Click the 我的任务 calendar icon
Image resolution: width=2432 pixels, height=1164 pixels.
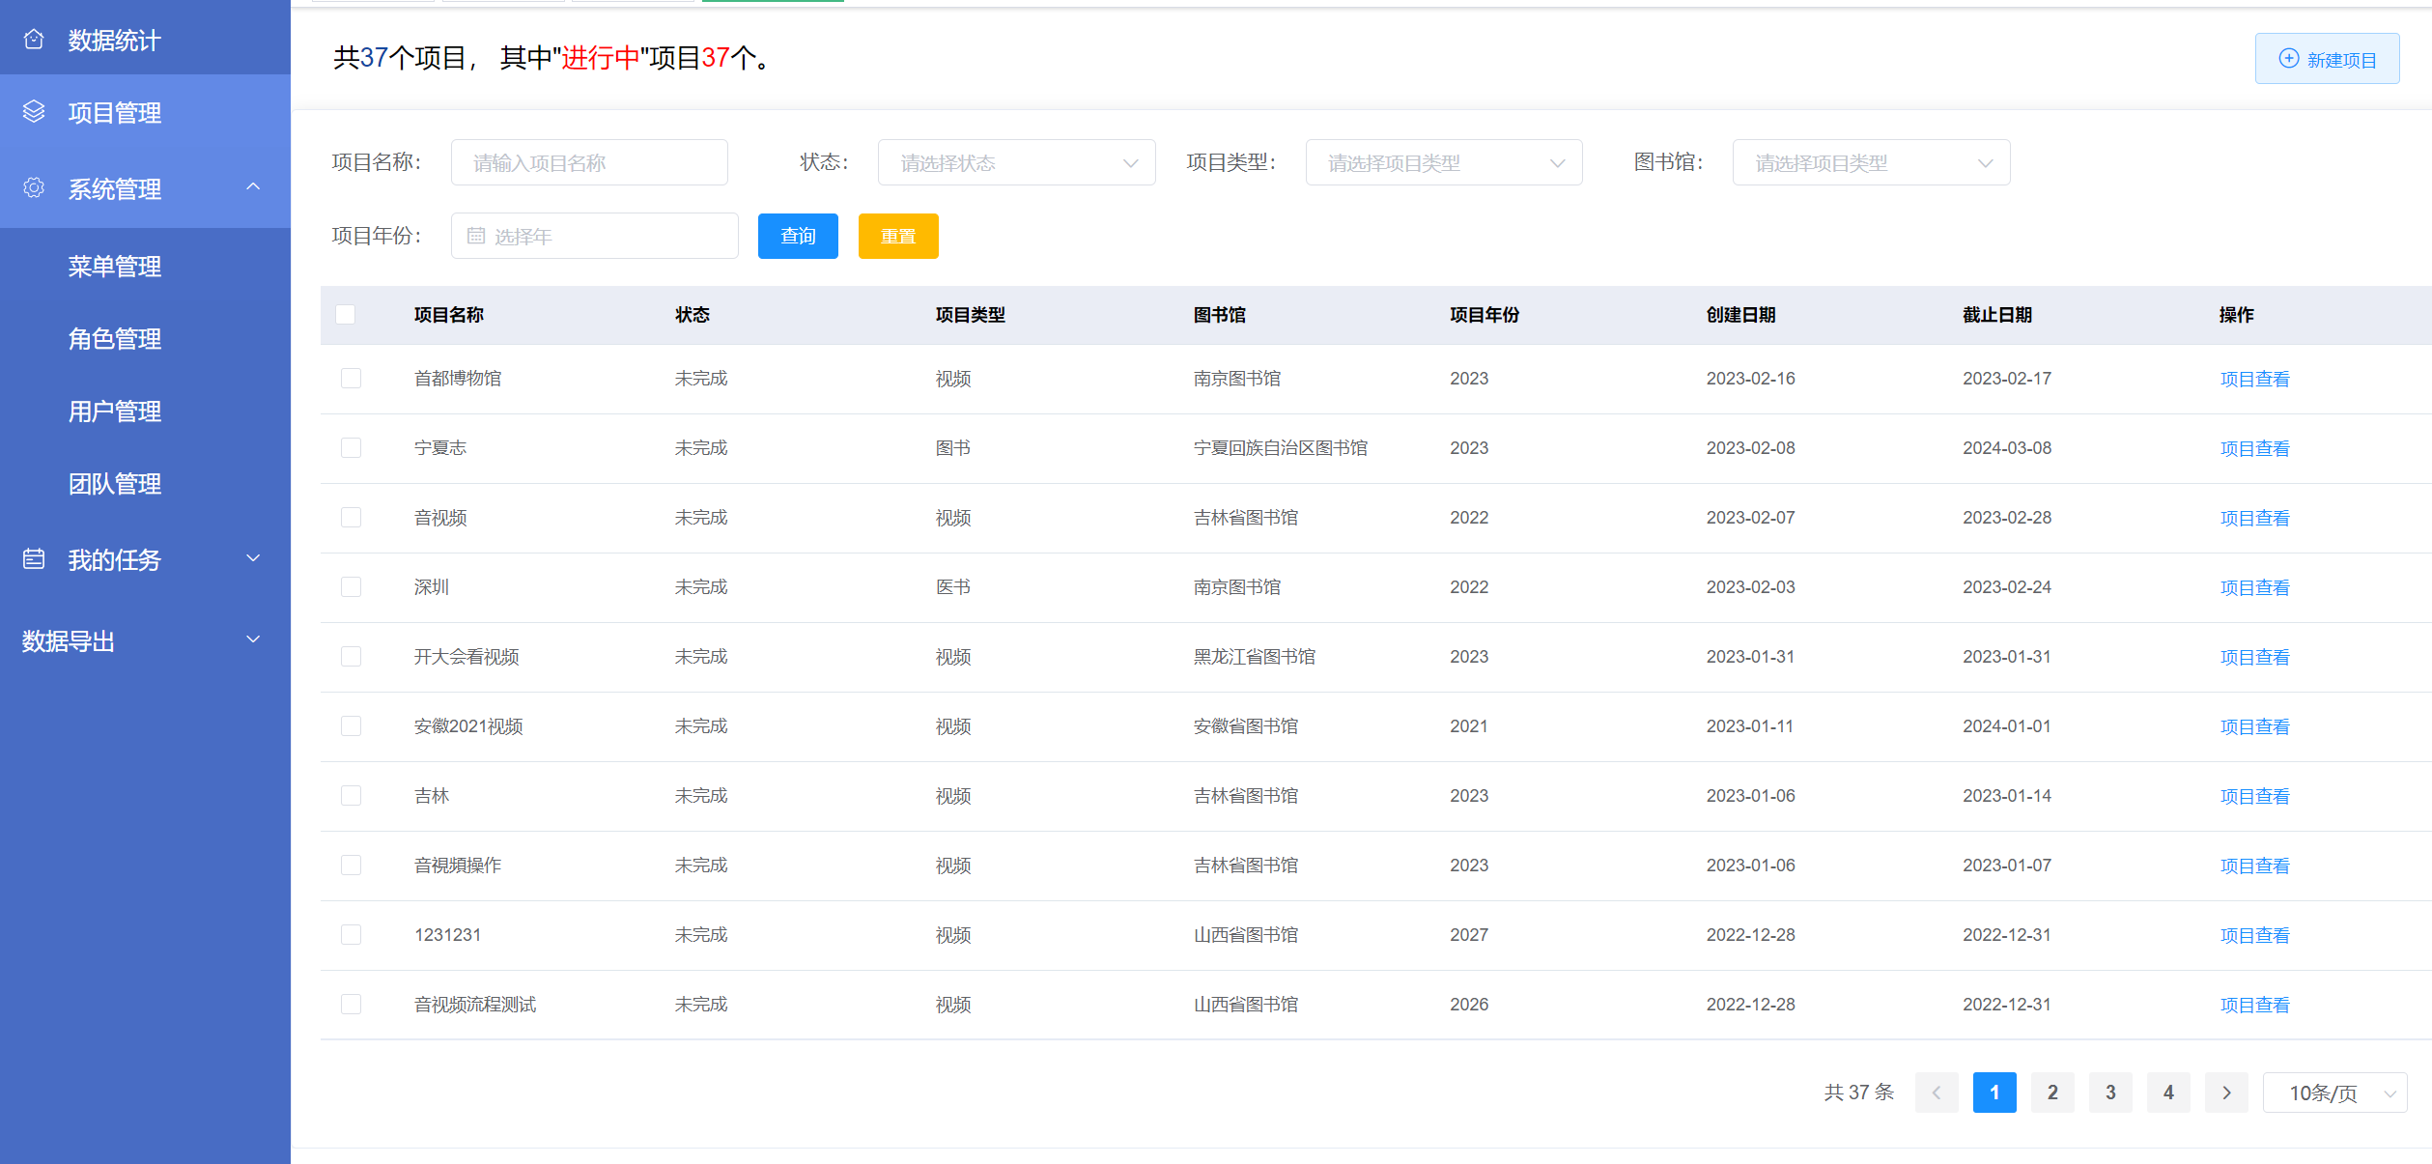point(34,558)
